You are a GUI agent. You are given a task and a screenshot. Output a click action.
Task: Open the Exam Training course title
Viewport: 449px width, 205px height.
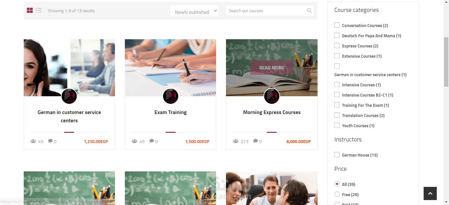coord(170,112)
